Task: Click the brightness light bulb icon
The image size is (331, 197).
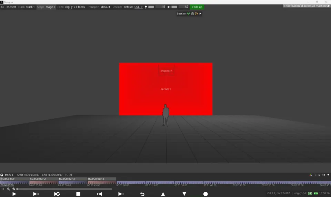Action: coord(146,7)
